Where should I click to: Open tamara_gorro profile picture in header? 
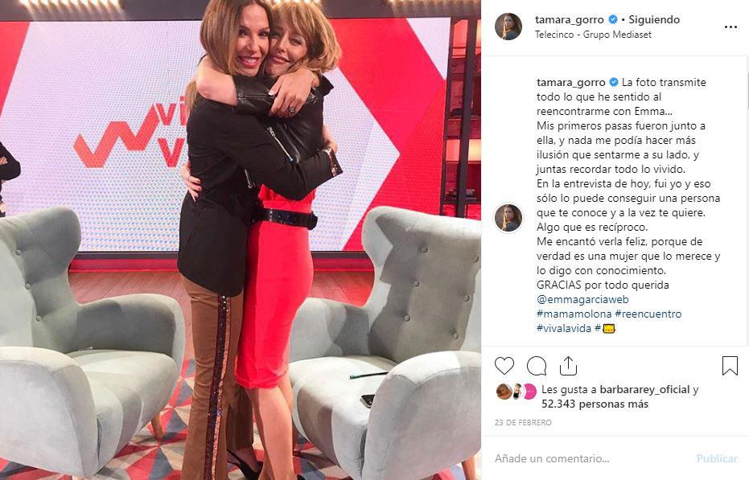pos(508,27)
